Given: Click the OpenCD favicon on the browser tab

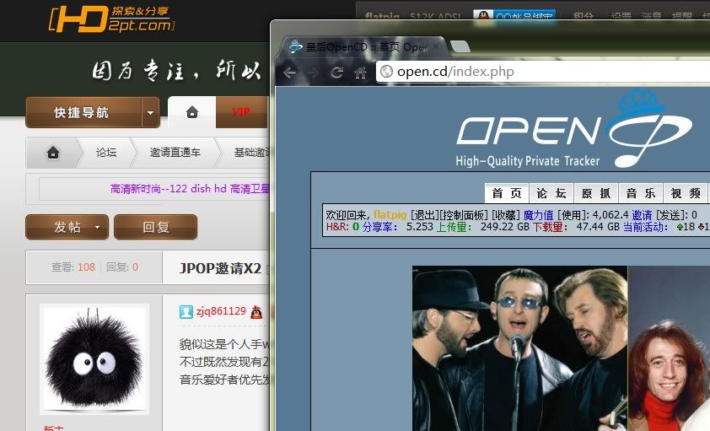Looking at the screenshot, I should tap(296, 46).
